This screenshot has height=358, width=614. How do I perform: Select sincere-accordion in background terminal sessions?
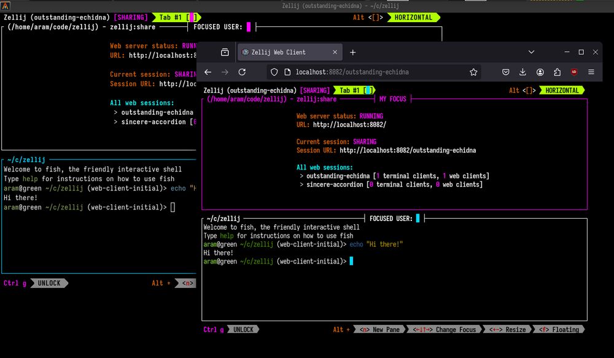[x=155, y=122]
